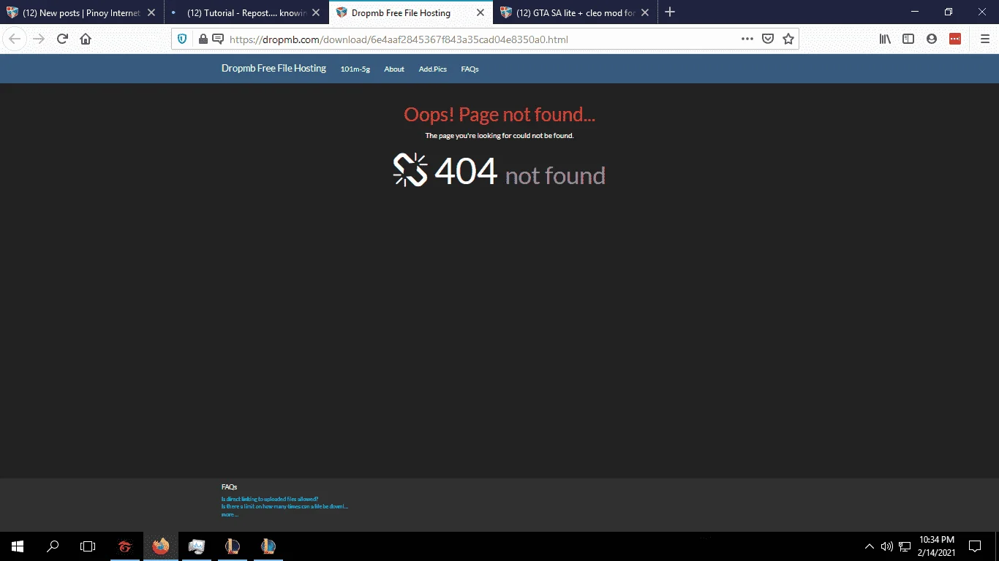Open a new browser tab
Image resolution: width=999 pixels, height=561 pixels.
pyautogui.click(x=670, y=12)
